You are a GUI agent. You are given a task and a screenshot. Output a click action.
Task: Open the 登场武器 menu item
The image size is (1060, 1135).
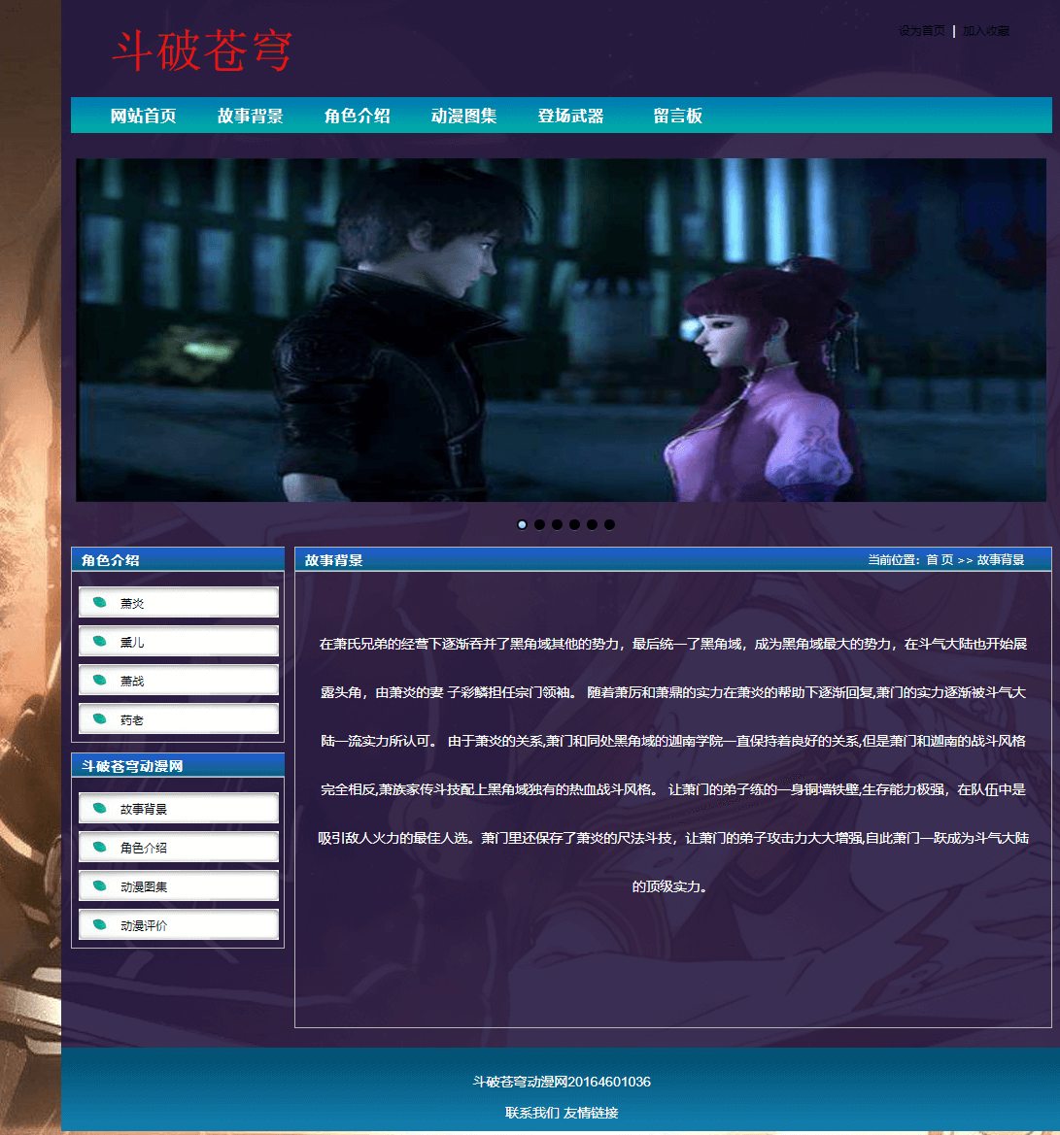pos(571,116)
